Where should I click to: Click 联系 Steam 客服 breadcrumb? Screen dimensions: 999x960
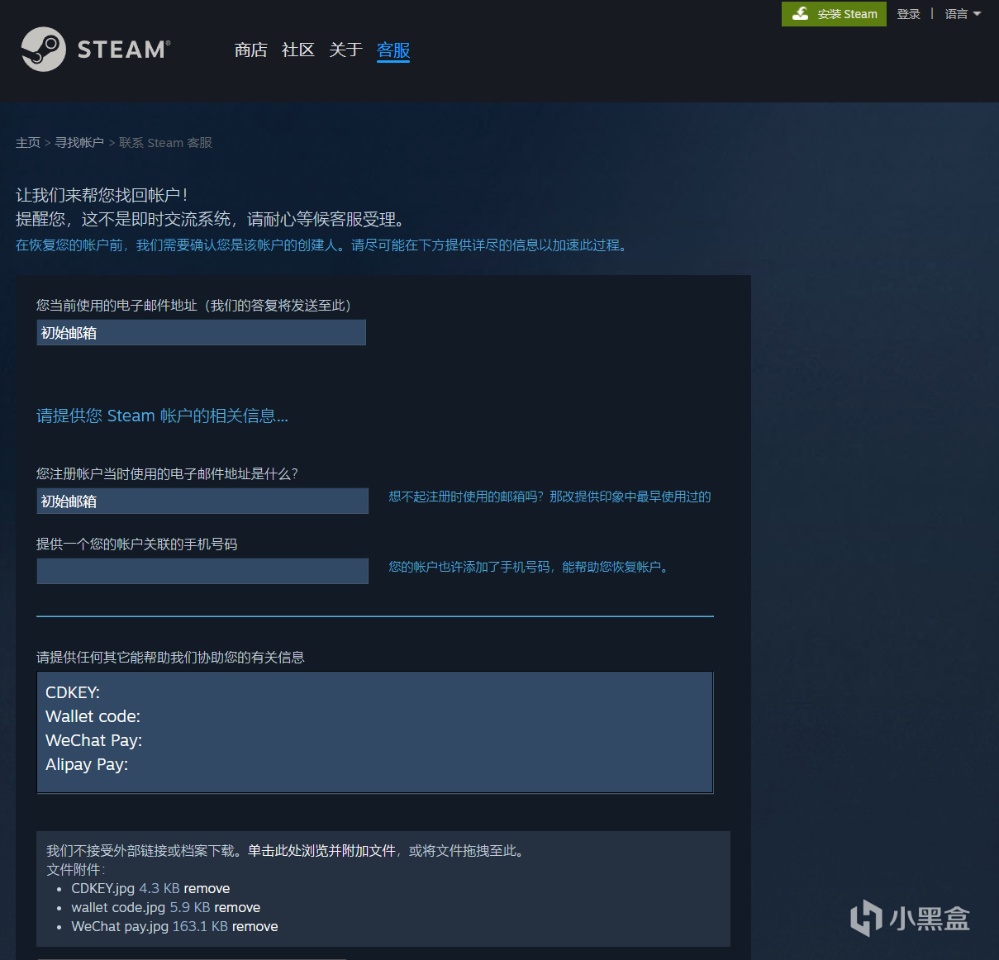click(165, 143)
